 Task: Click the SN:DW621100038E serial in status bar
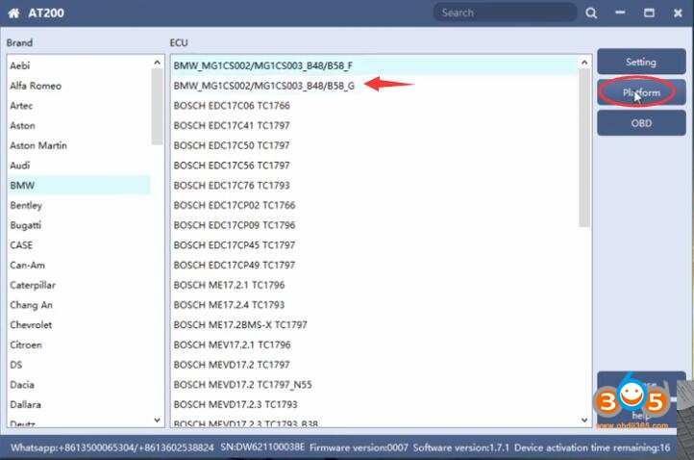pos(262,447)
